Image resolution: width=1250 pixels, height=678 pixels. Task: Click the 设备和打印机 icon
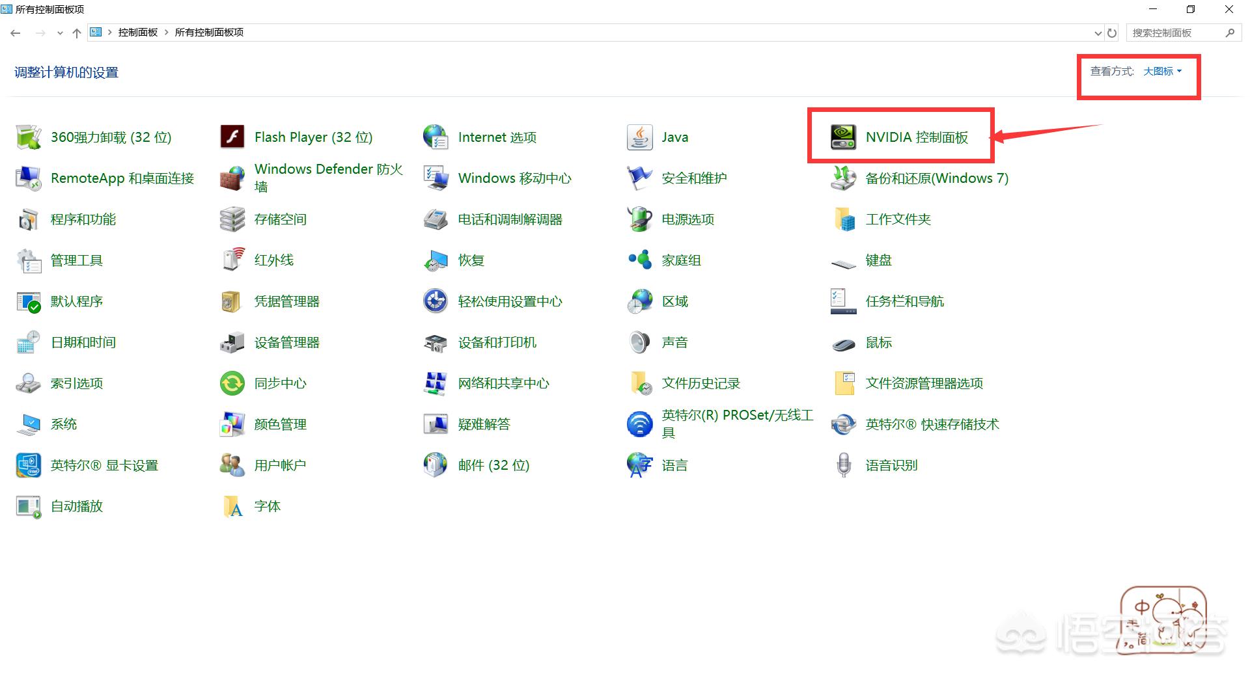[436, 342]
